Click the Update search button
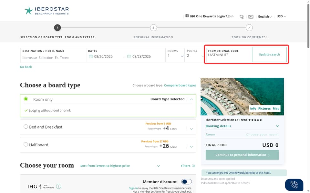The image size is (310, 193). pyautogui.click(x=269, y=55)
